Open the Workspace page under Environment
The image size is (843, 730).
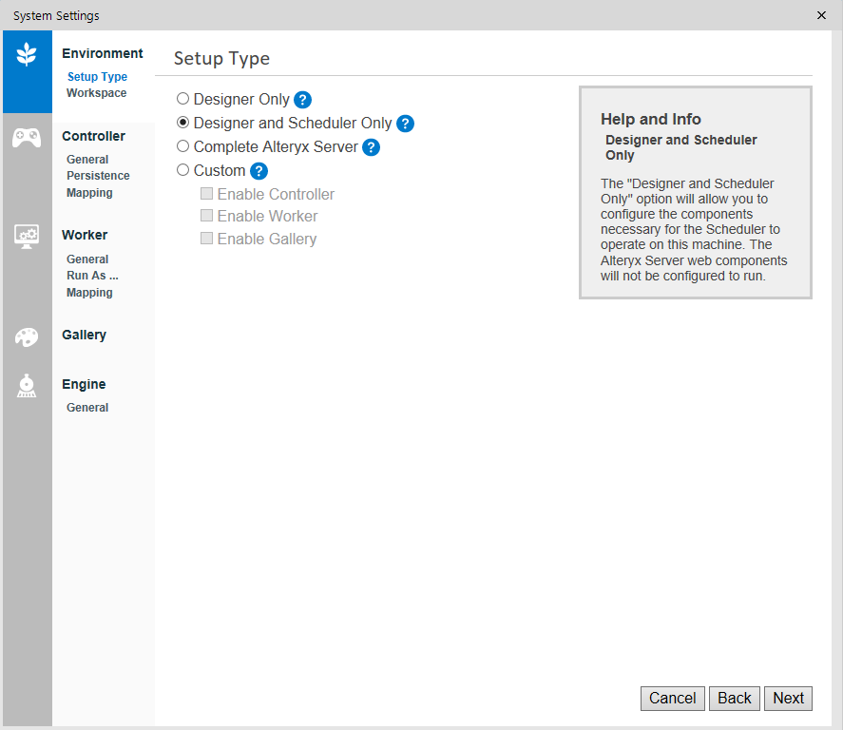pos(97,93)
